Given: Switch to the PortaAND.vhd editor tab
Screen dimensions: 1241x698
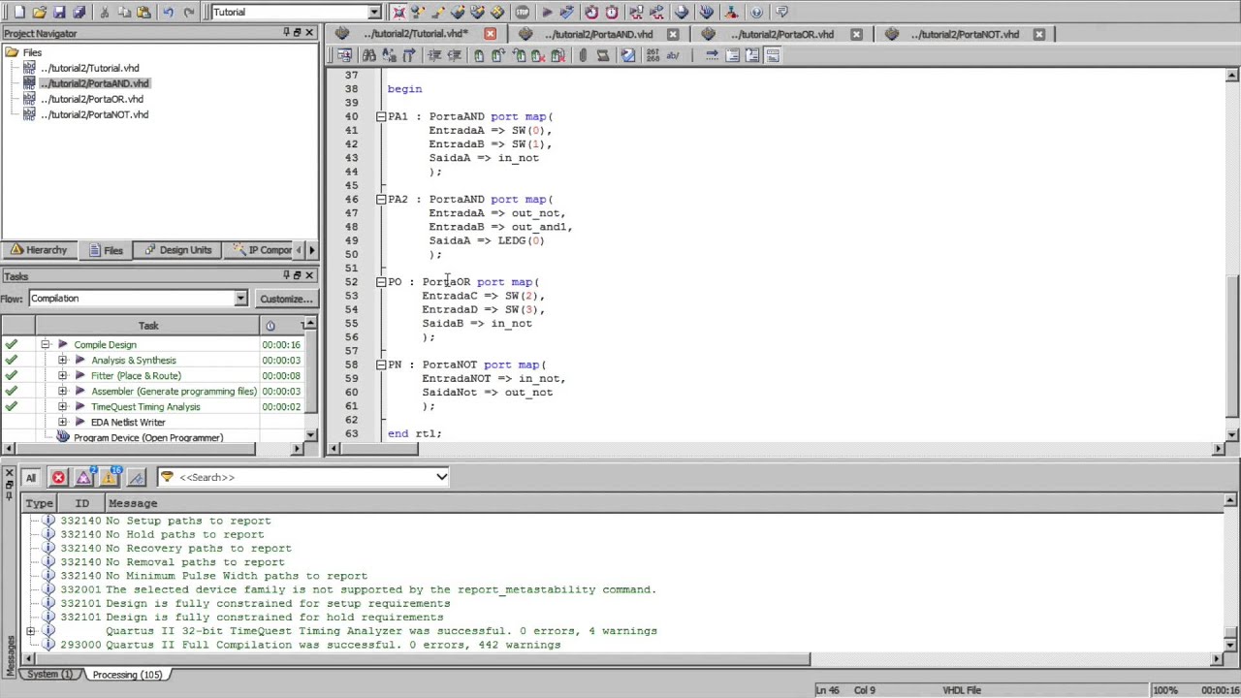Looking at the screenshot, I should [598, 34].
